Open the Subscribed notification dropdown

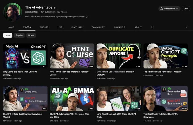point(169,9)
